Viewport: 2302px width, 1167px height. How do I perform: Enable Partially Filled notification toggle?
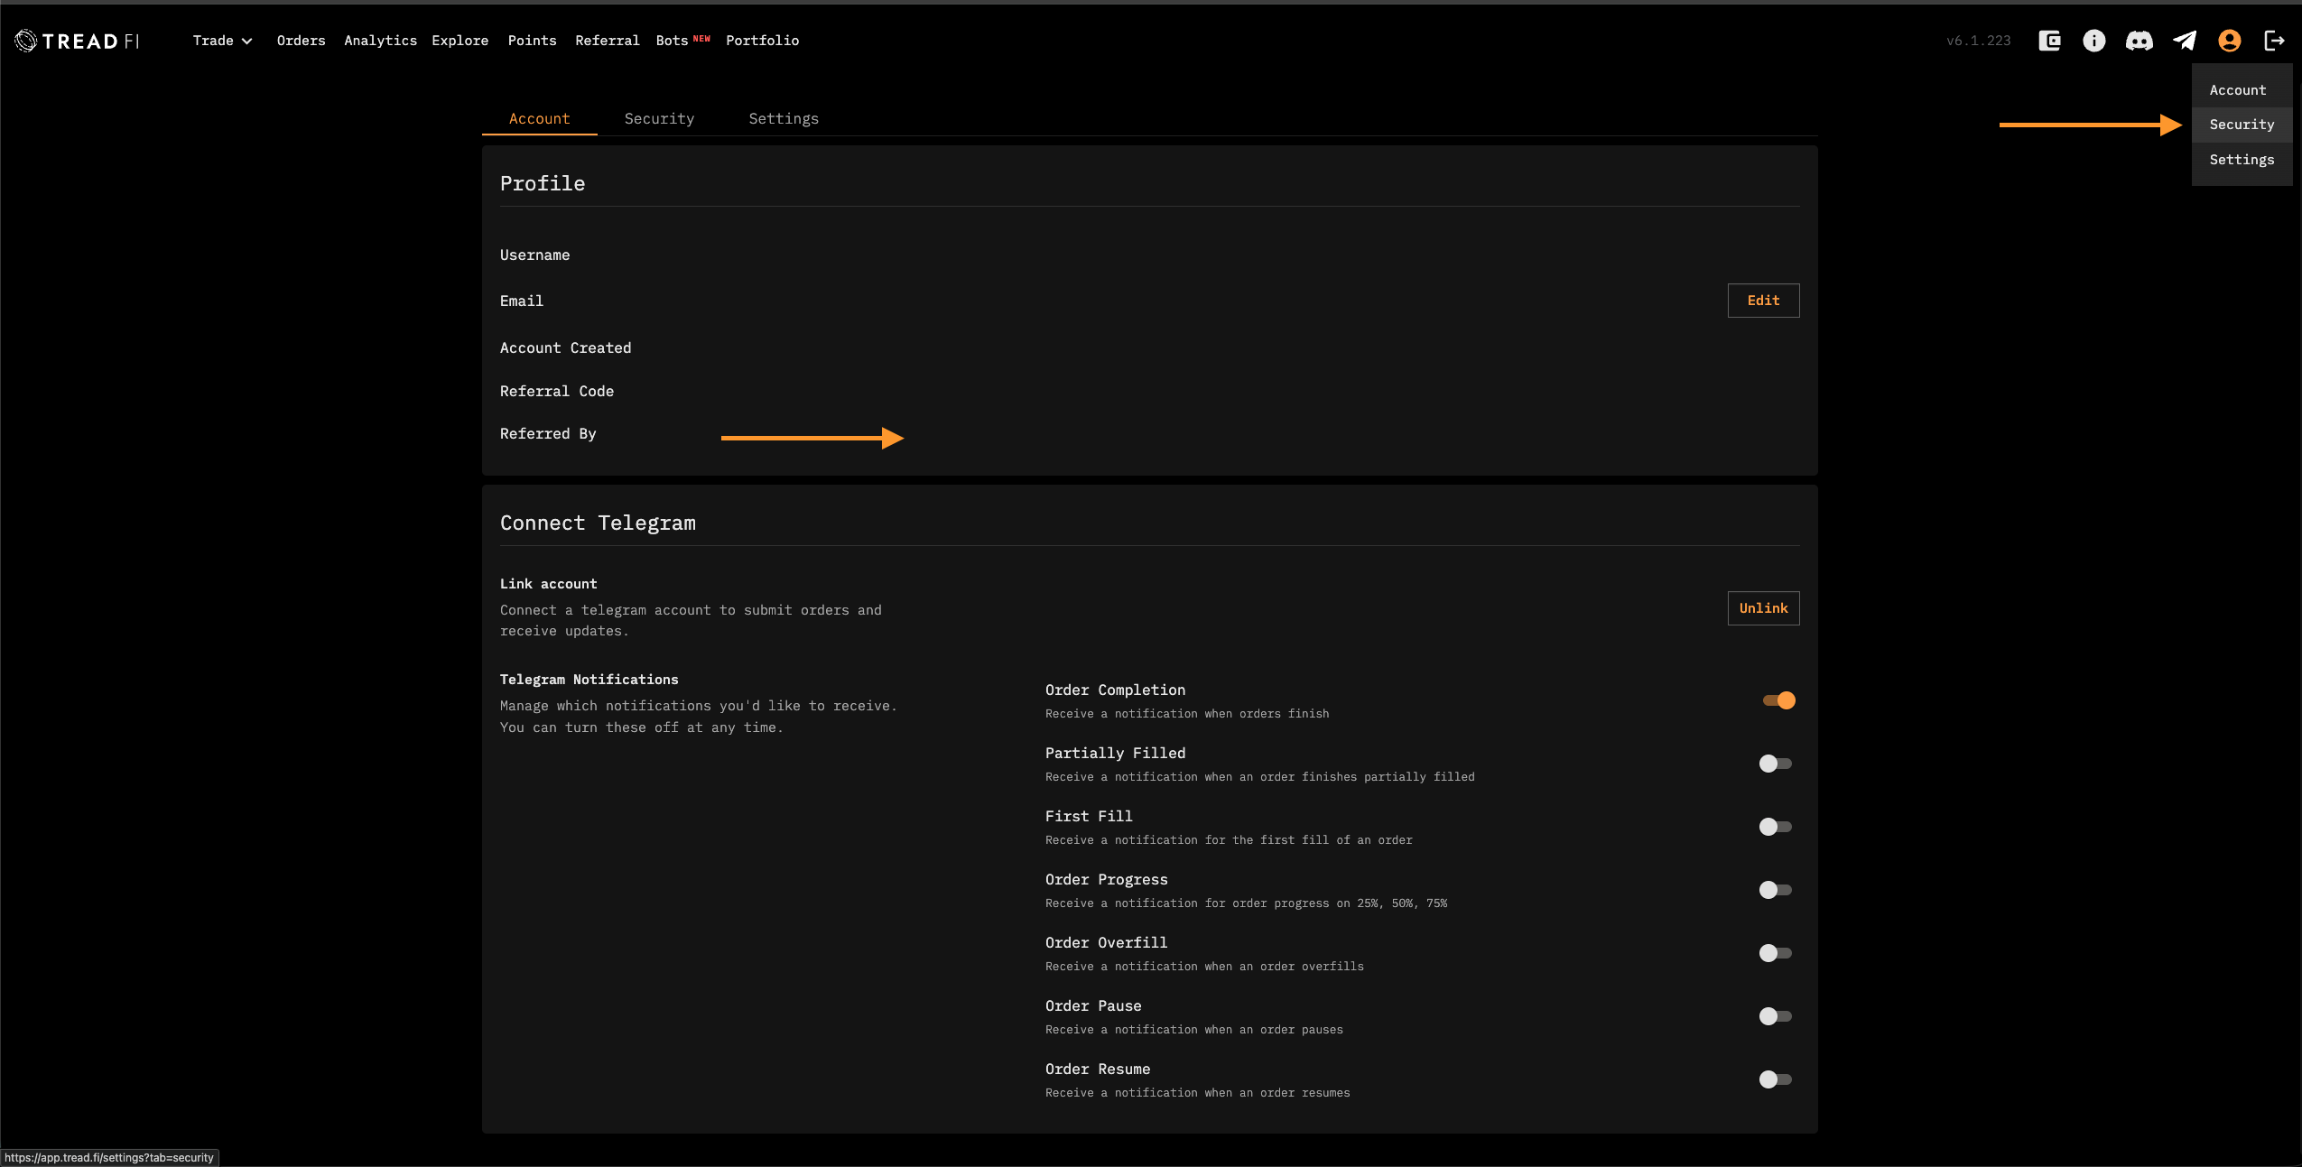(1775, 764)
